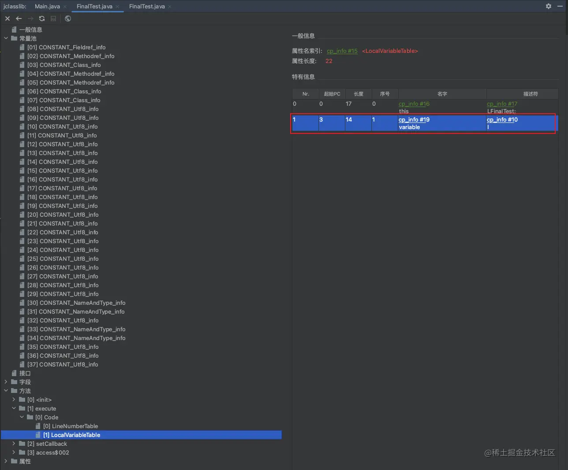Click folder icon beside 方法
Screen dimensions: 568x470
click(14, 391)
